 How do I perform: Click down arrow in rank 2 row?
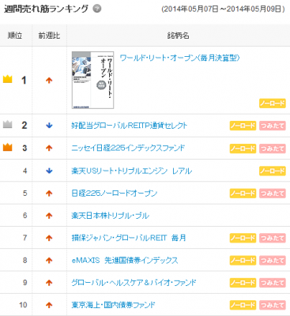tap(49, 126)
